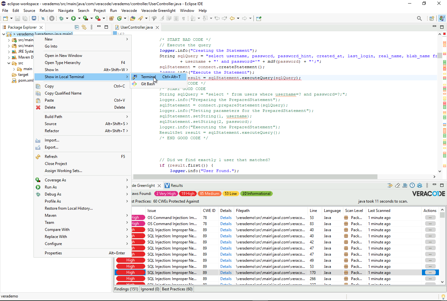This screenshot has height=301, width=447.
Task: Choose Properties in context menu
Action: click(82, 253)
